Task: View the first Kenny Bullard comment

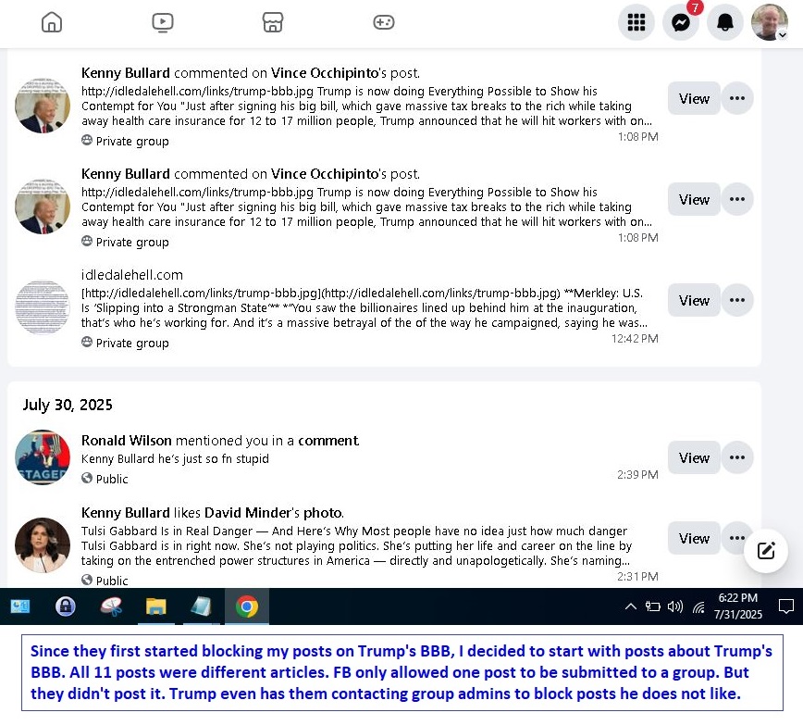Action: pyautogui.click(x=694, y=98)
